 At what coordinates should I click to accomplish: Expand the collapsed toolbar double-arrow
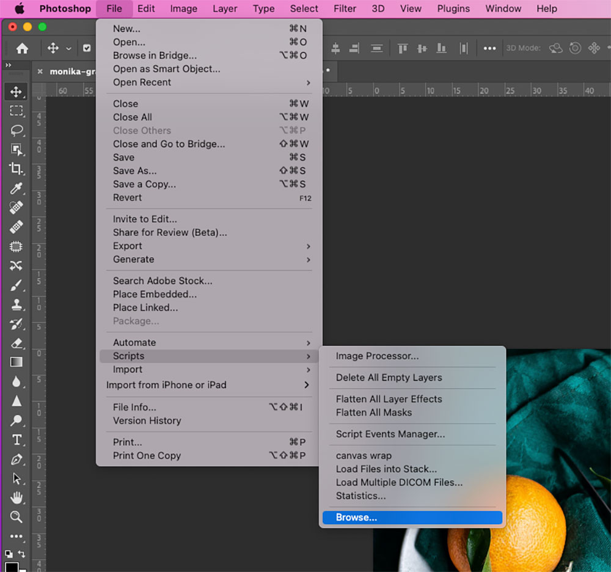pos(8,65)
